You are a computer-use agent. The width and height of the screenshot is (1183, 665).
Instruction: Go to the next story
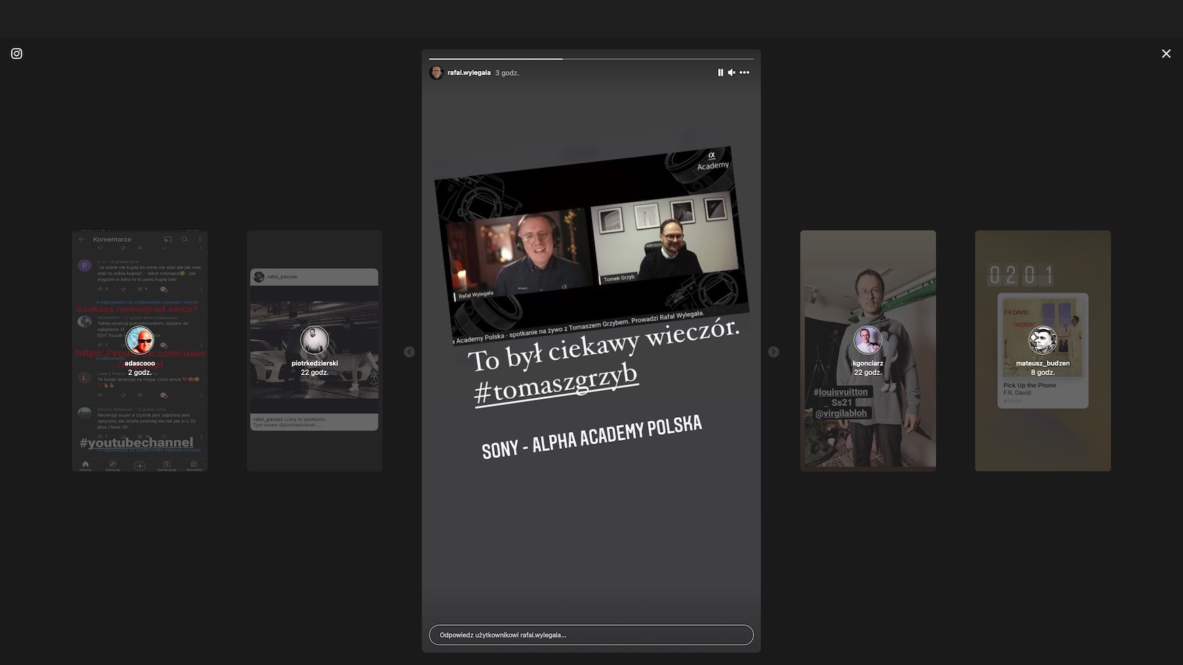[x=774, y=351]
